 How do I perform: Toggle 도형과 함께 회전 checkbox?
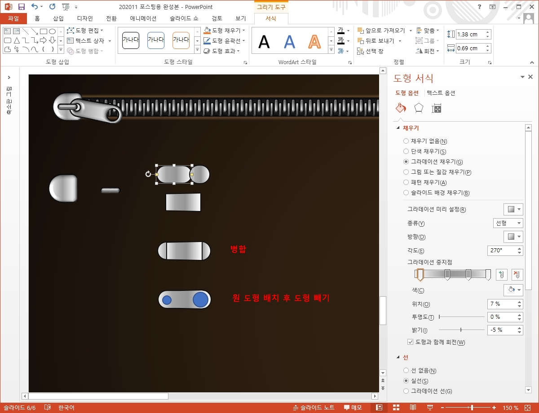pos(436,342)
